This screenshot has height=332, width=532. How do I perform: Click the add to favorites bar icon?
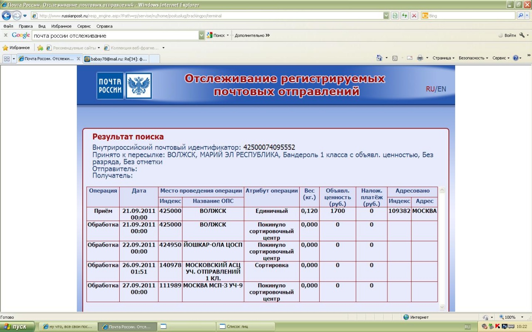[x=40, y=48]
